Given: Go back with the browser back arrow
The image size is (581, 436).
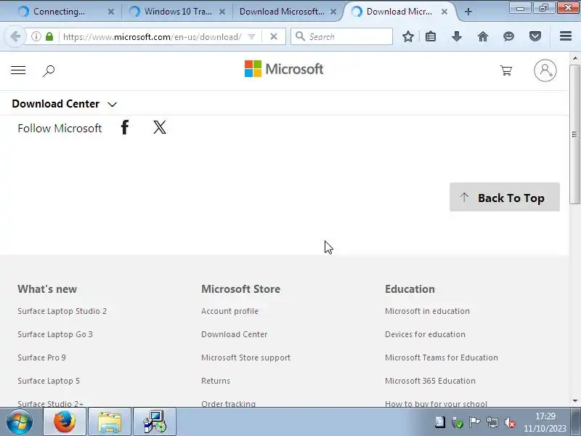Looking at the screenshot, I should (x=15, y=36).
